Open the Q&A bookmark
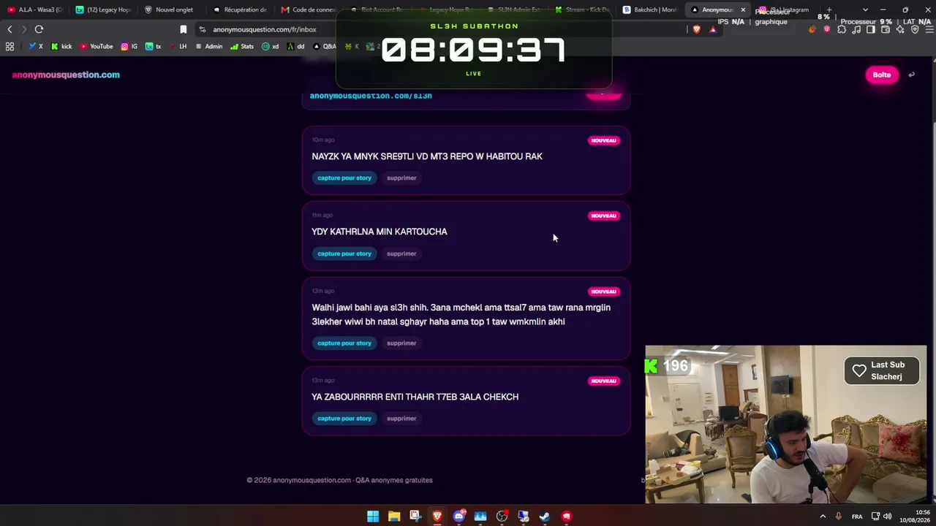 point(325,46)
